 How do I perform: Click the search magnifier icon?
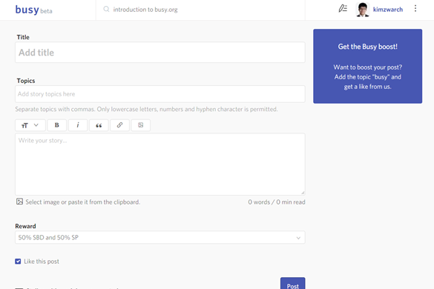106,9
